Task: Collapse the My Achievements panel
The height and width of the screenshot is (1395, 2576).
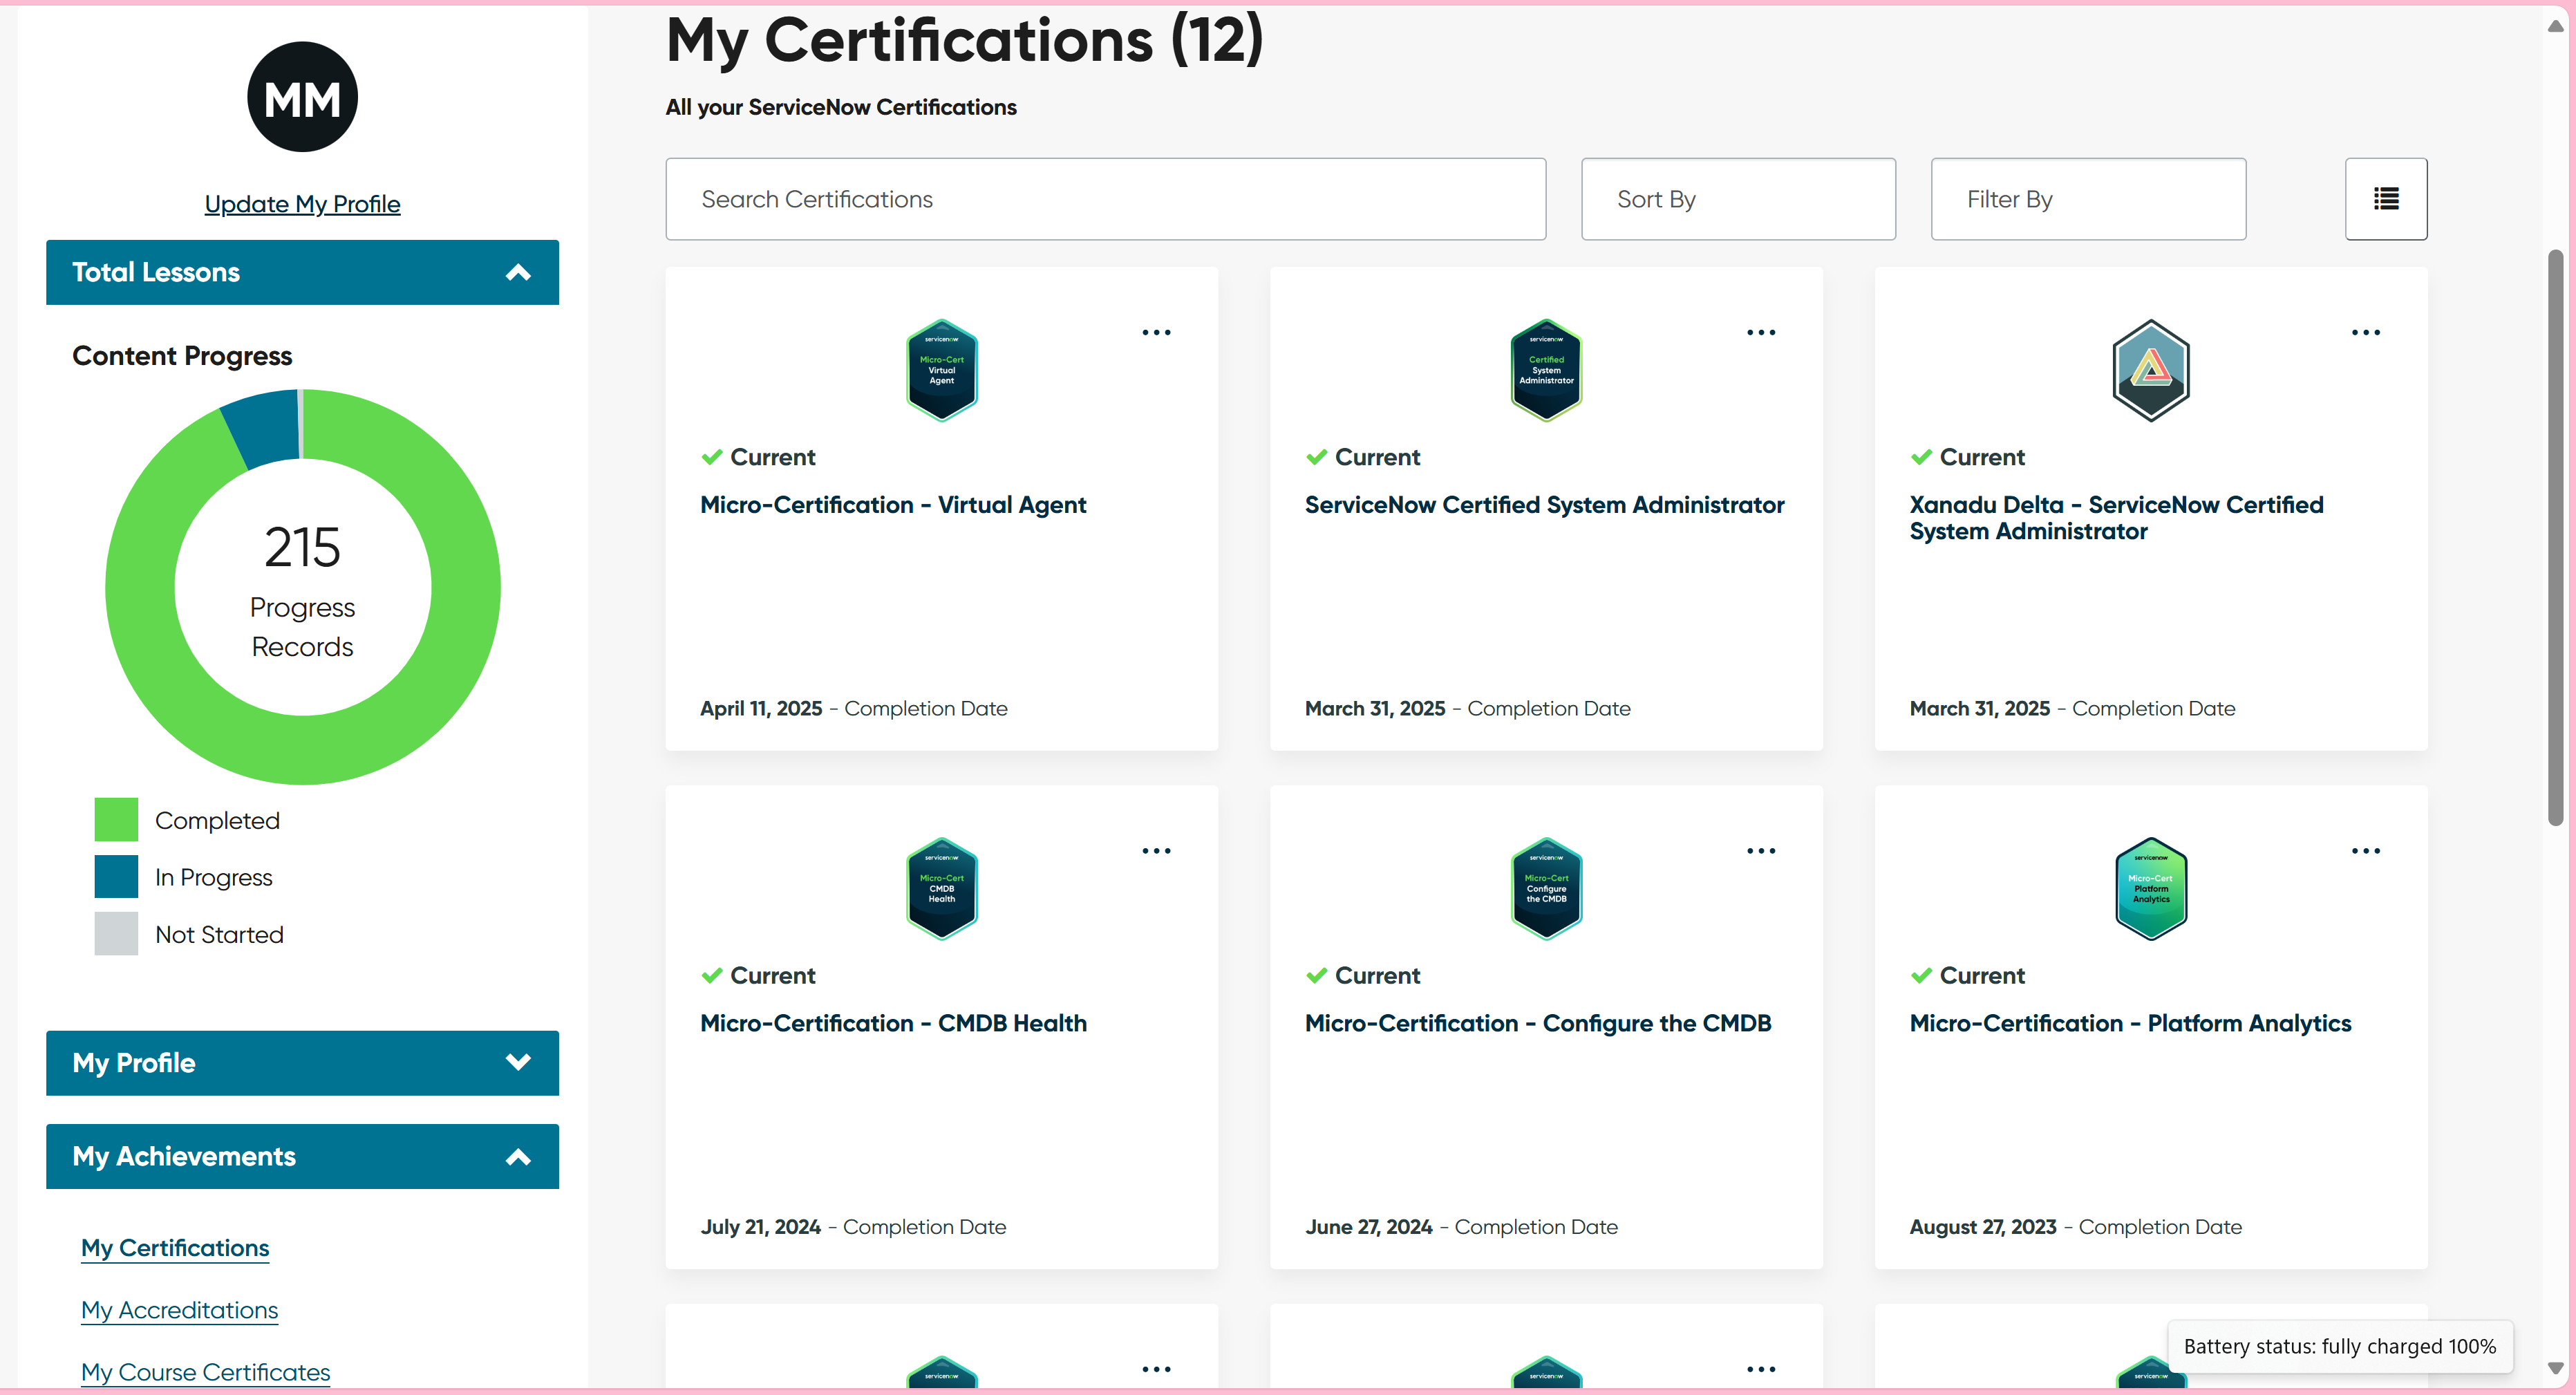Action: pyautogui.click(x=517, y=1156)
